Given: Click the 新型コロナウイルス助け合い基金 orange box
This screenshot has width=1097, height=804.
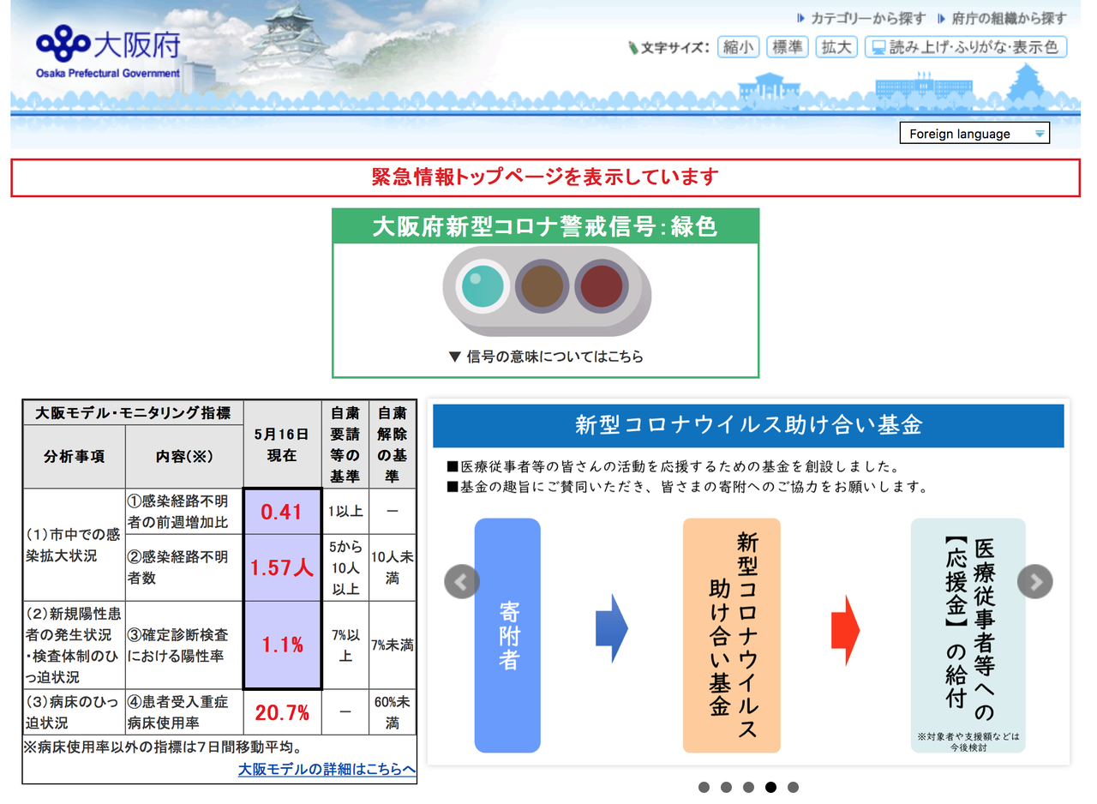Looking at the screenshot, I should 731,635.
